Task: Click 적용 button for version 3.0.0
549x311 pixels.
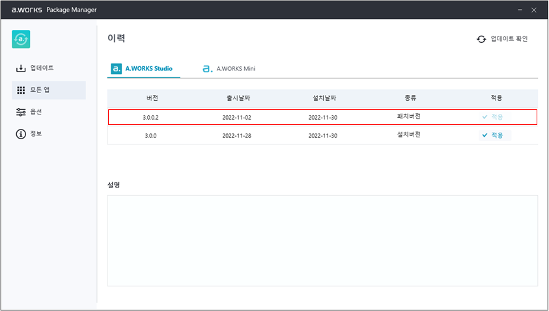Action: click(495, 135)
